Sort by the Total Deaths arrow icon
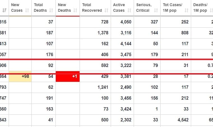Viewport: 213px width, 127px height. 51,10
